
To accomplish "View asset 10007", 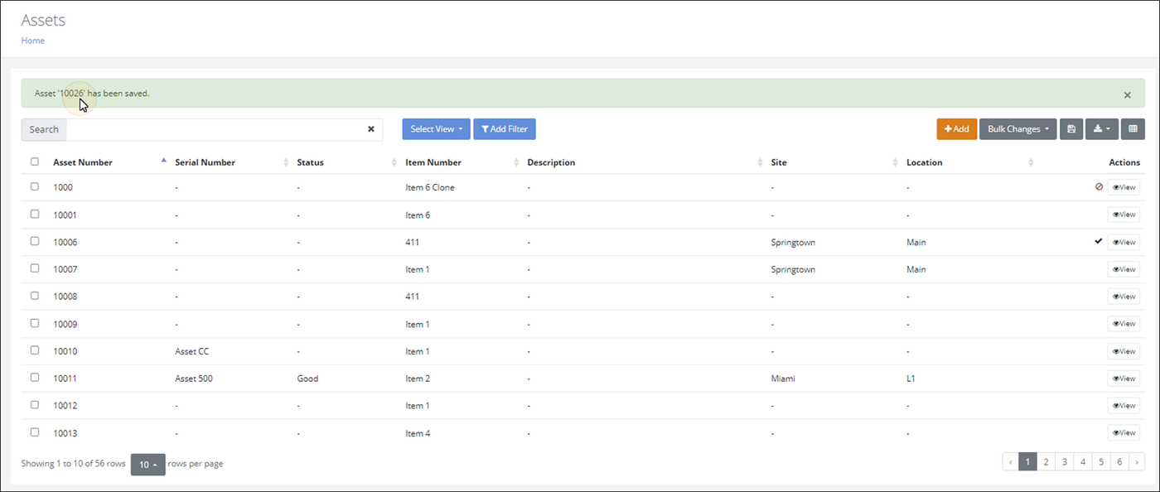I will coord(1124,269).
